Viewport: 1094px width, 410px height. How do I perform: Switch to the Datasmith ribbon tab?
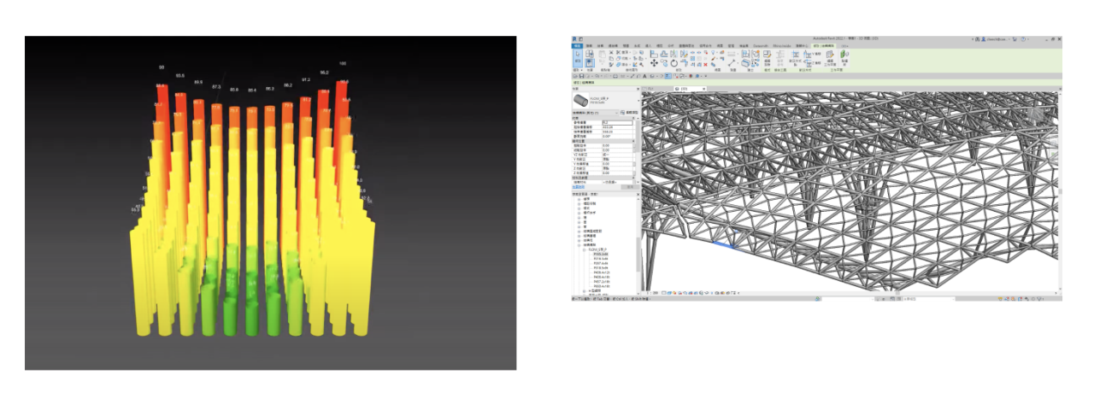760,45
